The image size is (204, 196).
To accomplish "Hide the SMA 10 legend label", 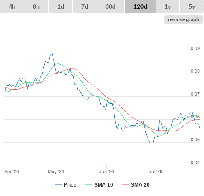I will pyautogui.click(x=104, y=185).
